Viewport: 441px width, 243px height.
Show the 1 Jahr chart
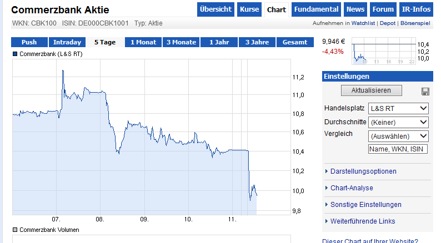point(219,42)
